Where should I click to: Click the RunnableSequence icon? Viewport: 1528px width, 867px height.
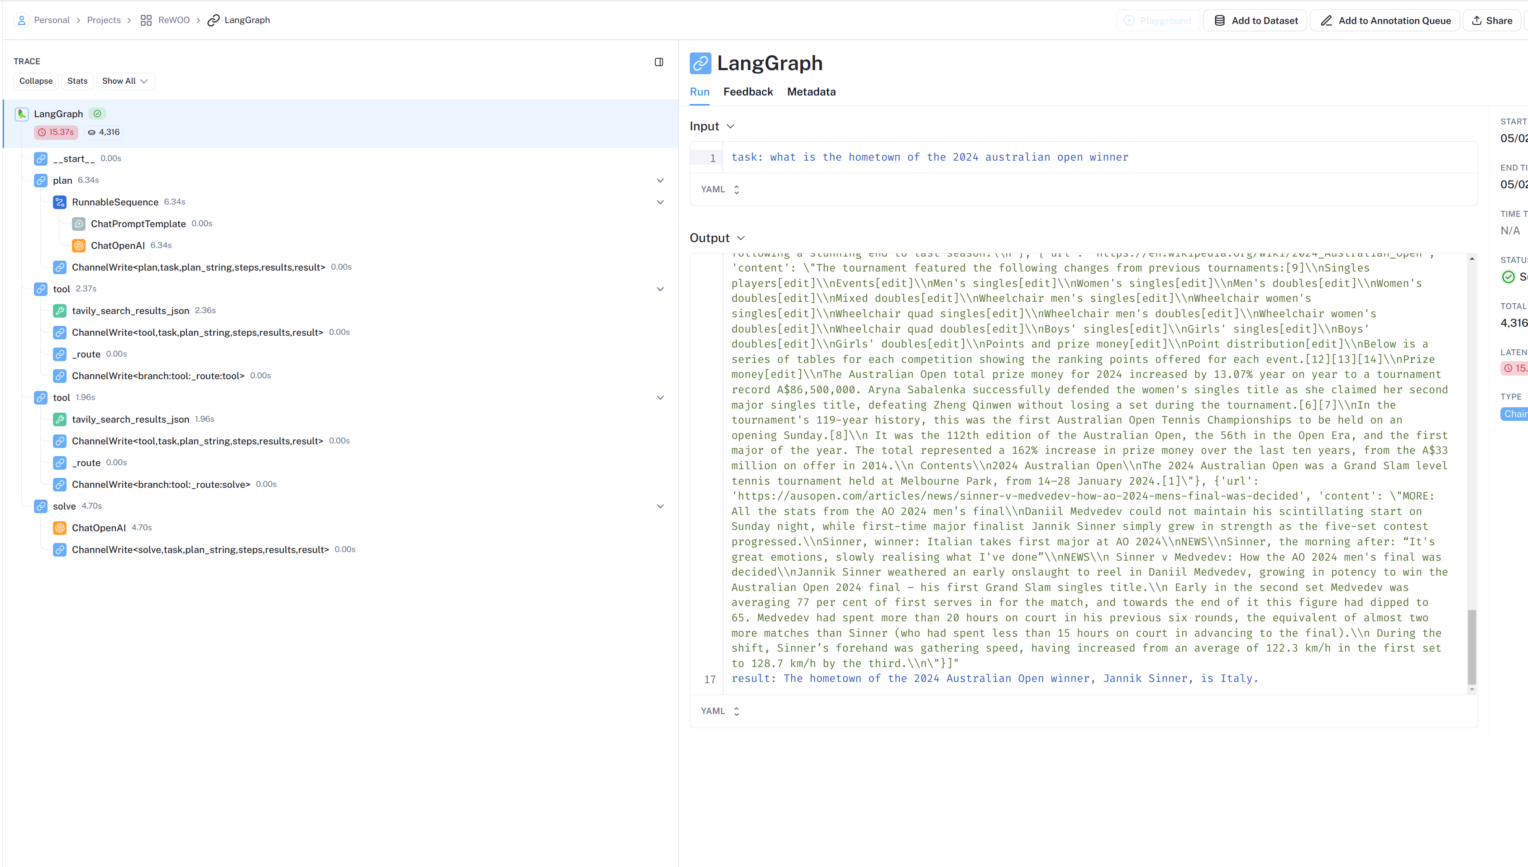(x=60, y=202)
